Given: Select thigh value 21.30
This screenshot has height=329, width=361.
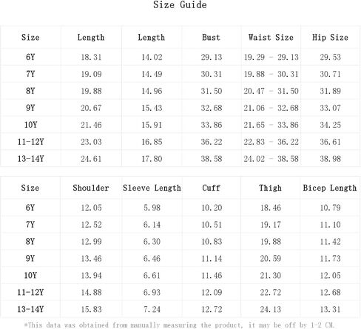Looking at the screenshot, I should pos(271,276).
